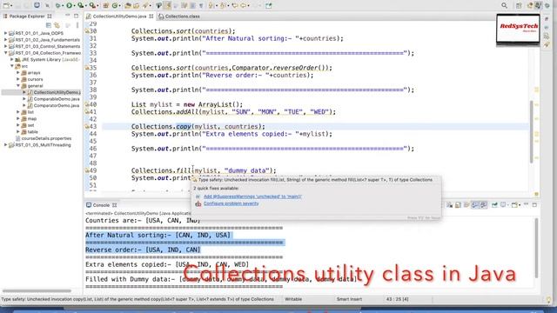Click the Debug bug icon in the toolbar
557x313 pixels.
[x=57, y=5]
